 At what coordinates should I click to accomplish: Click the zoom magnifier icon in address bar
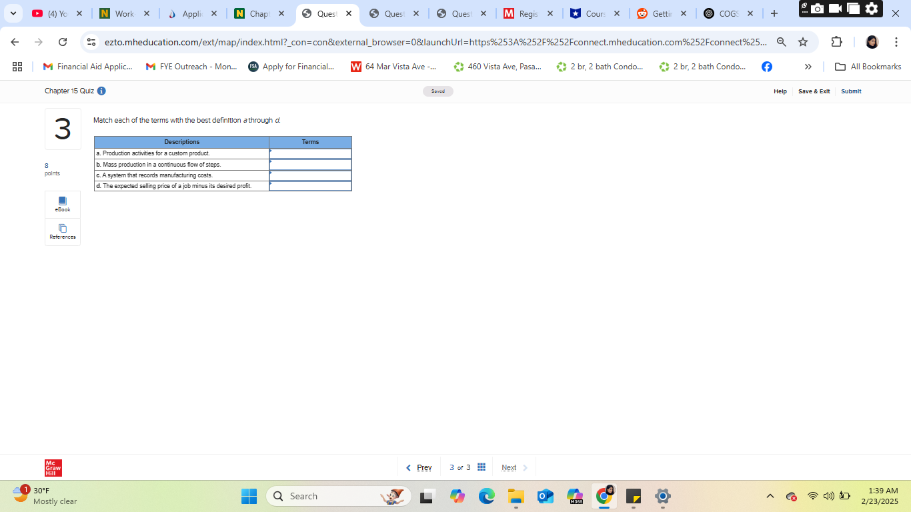782,42
